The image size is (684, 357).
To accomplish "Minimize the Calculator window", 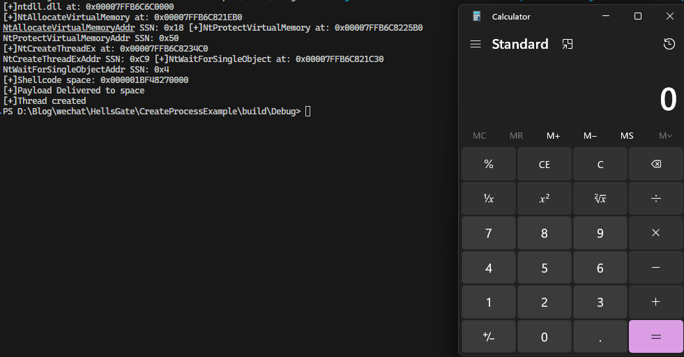I will 606,16.
